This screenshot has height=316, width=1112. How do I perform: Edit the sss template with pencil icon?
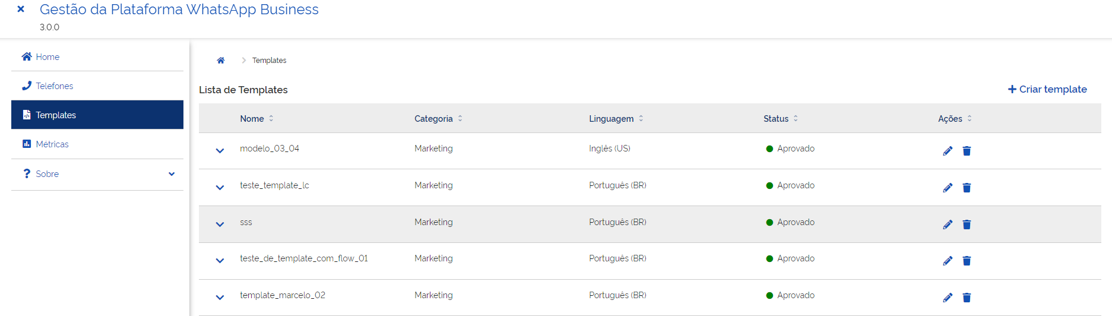[948, 225]
